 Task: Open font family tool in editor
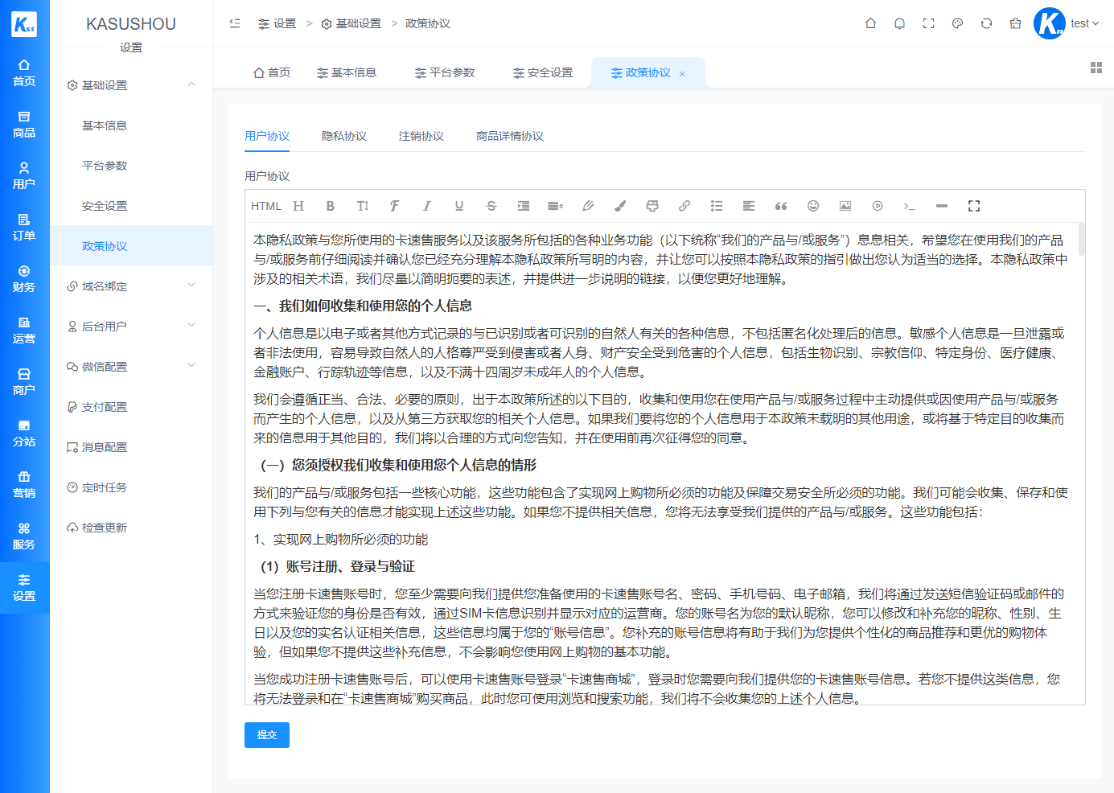coord(395,206)
